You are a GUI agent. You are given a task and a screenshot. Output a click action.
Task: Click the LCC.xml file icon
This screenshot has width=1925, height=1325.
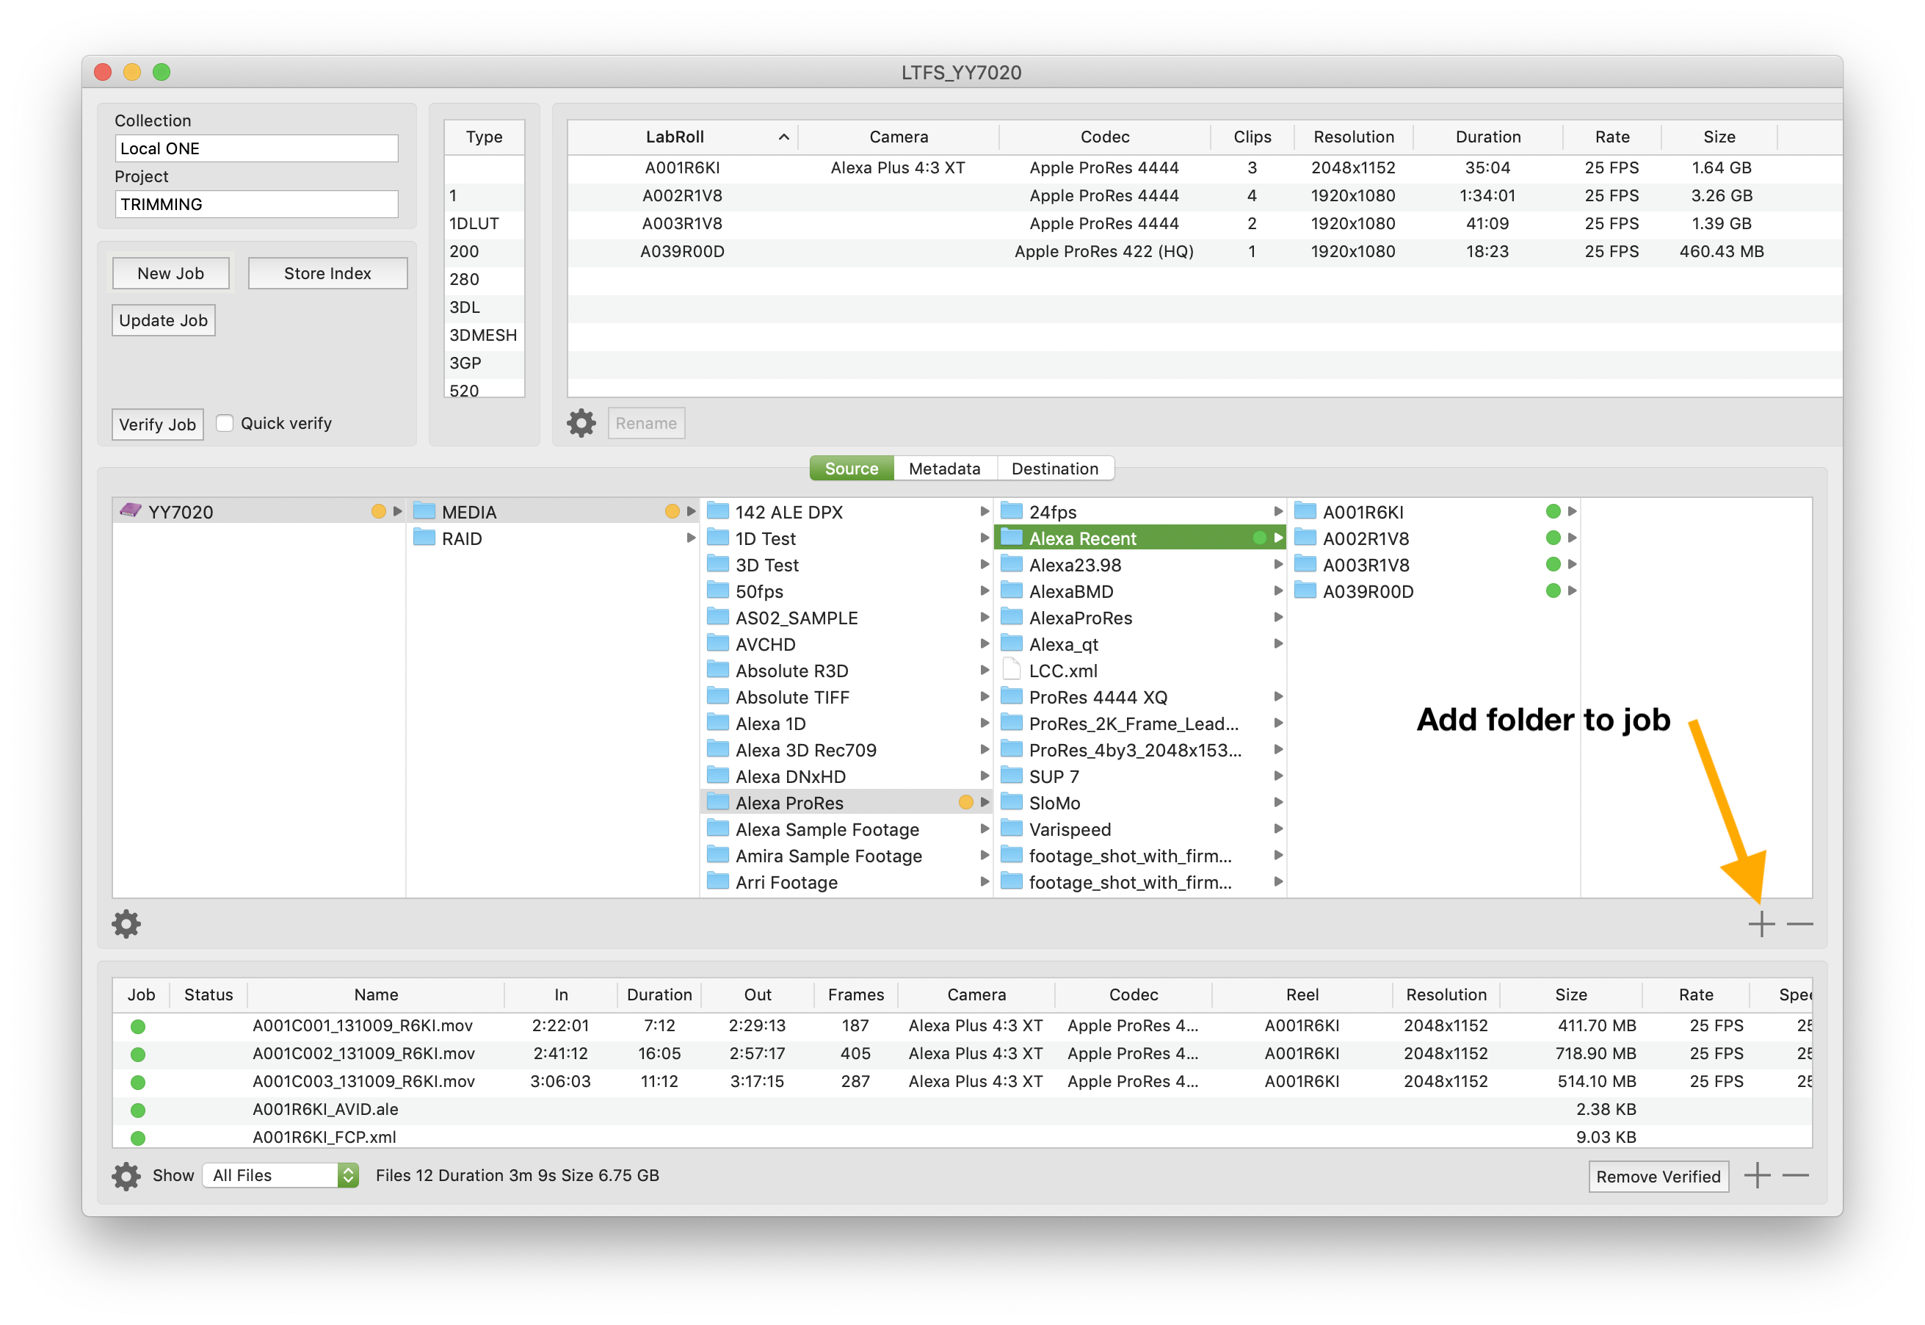[1011, 669]
